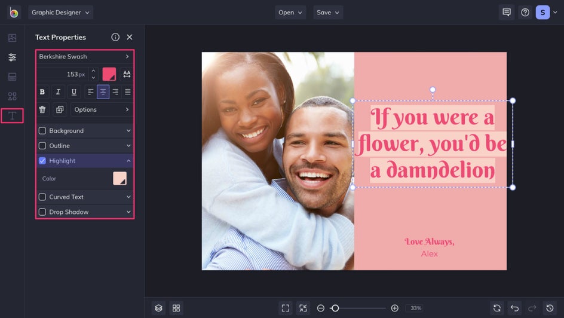Click the Bold formatting icon
Image resolution: width=564 pixels, height=318 pixels.
(x=42, y=92)
